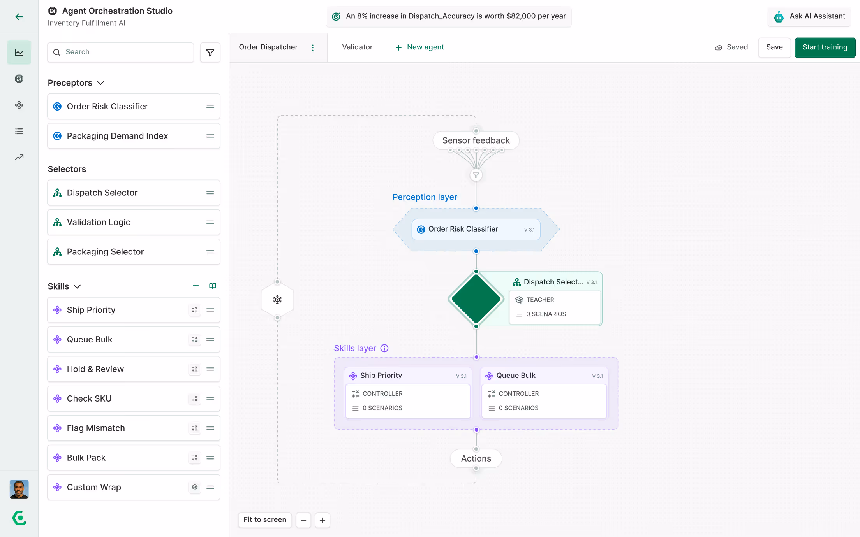Grab the Packaging Demand Index drag handle
Viewport: 860px width, 537px height.
click(x=210, y=136)
